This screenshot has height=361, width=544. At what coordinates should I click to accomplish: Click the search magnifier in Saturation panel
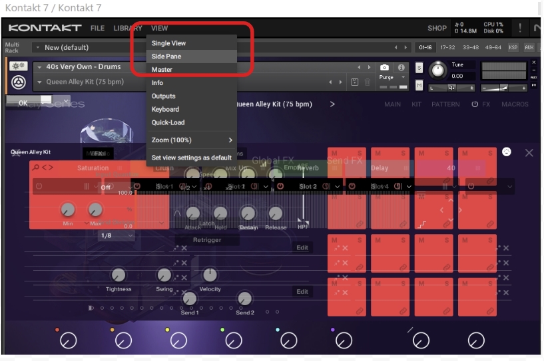click(x=36, y=168)
